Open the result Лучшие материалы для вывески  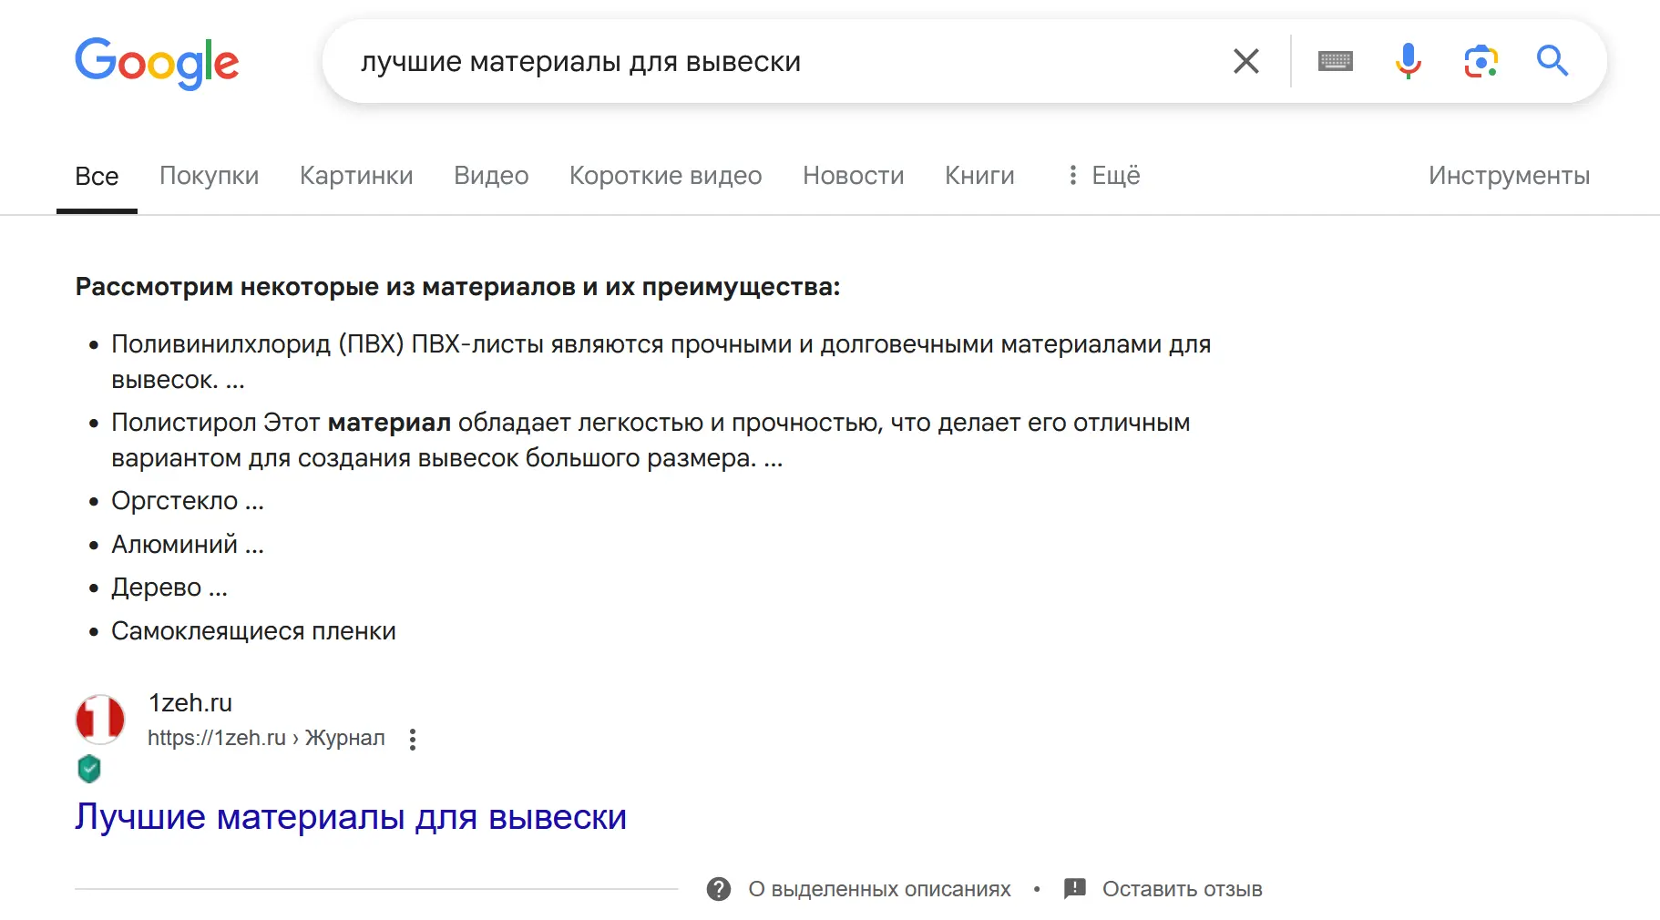click(x=350, y=817)
